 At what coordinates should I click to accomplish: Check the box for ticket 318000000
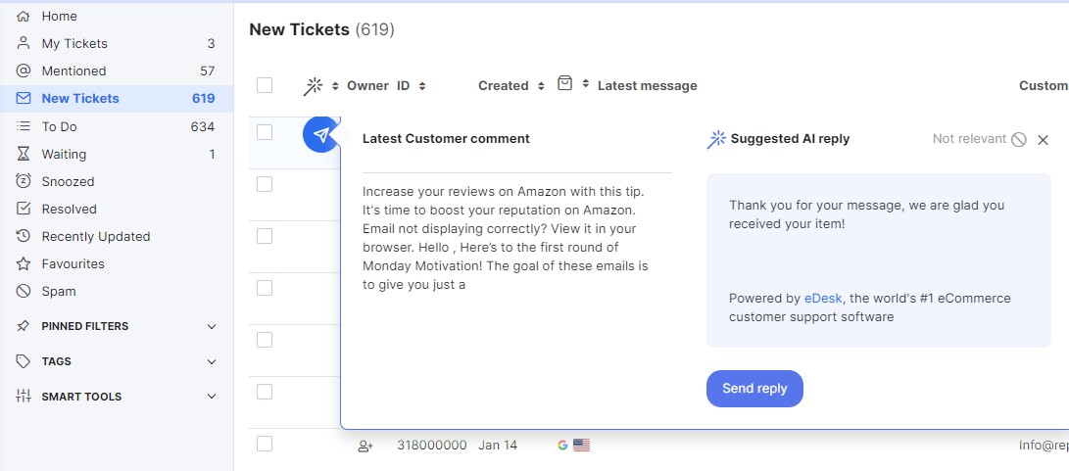(265, 444)
